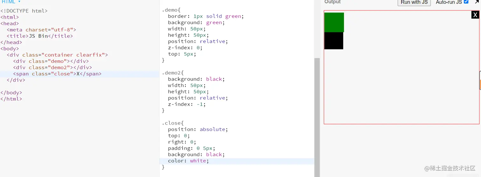Click position: relative under .demo rule
This screenshot has height=177, width=481.
click(x=198, y=41)
